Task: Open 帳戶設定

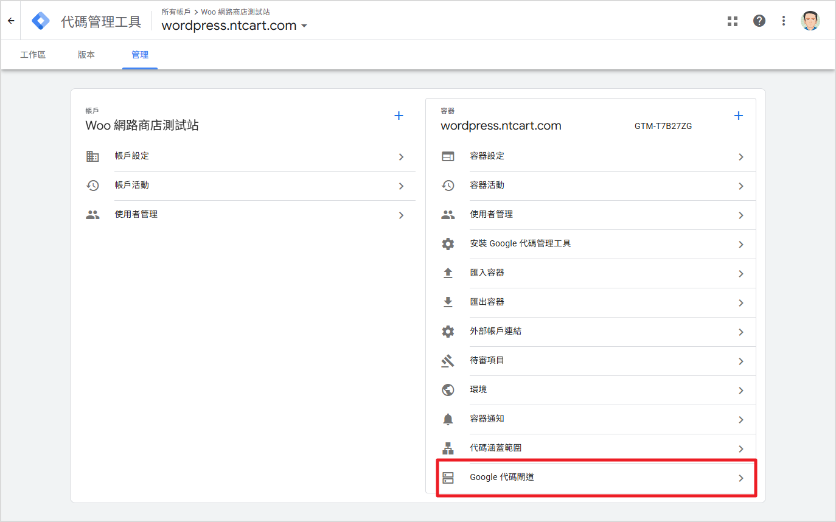Action: click(251, 156)
